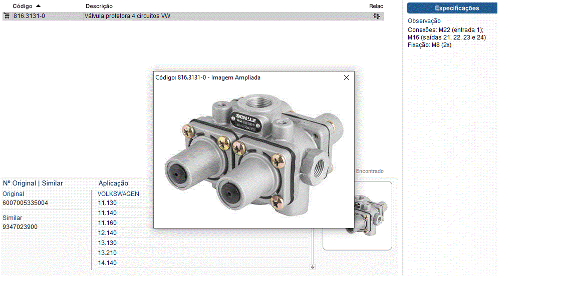Viewport: 561px width, 299px height.
Task: Select model 14.140 in application list
Action: (107, 263)
